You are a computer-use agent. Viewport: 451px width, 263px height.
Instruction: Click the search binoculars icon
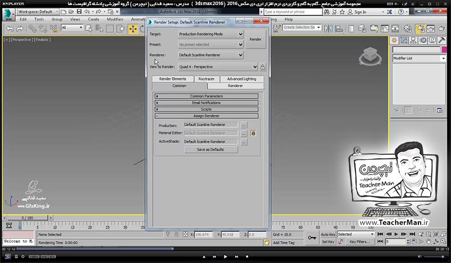click(326, 12)
